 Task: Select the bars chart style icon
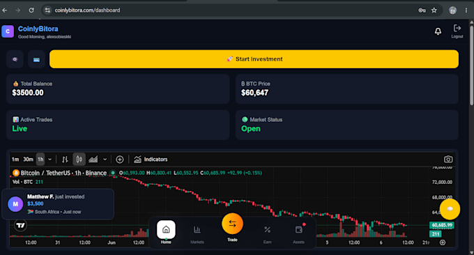(x=65, y=160)
